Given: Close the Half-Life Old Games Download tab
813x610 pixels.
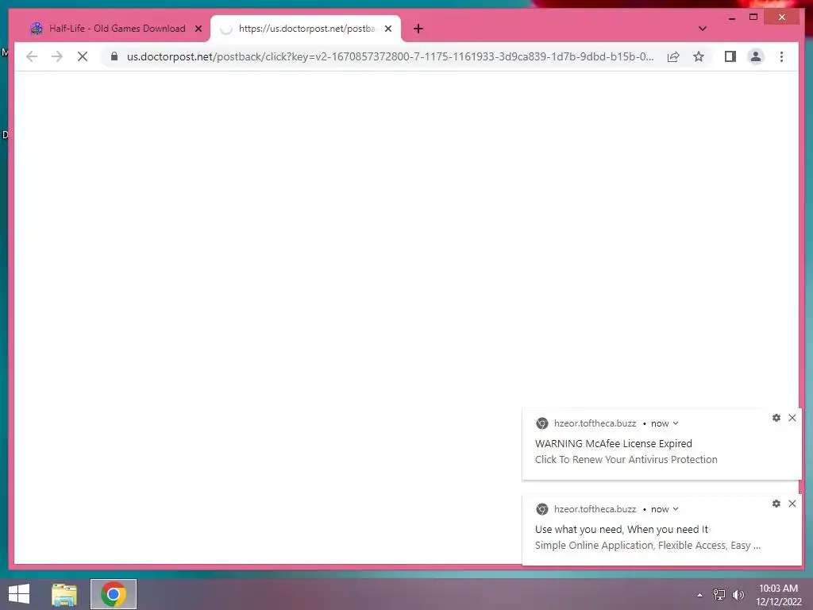Looking at the screenshot, I should [198, 29].
